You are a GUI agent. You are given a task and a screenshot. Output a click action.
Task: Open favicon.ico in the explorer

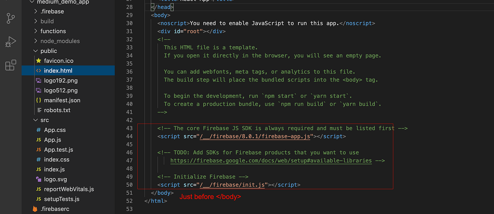click(59, 61)
